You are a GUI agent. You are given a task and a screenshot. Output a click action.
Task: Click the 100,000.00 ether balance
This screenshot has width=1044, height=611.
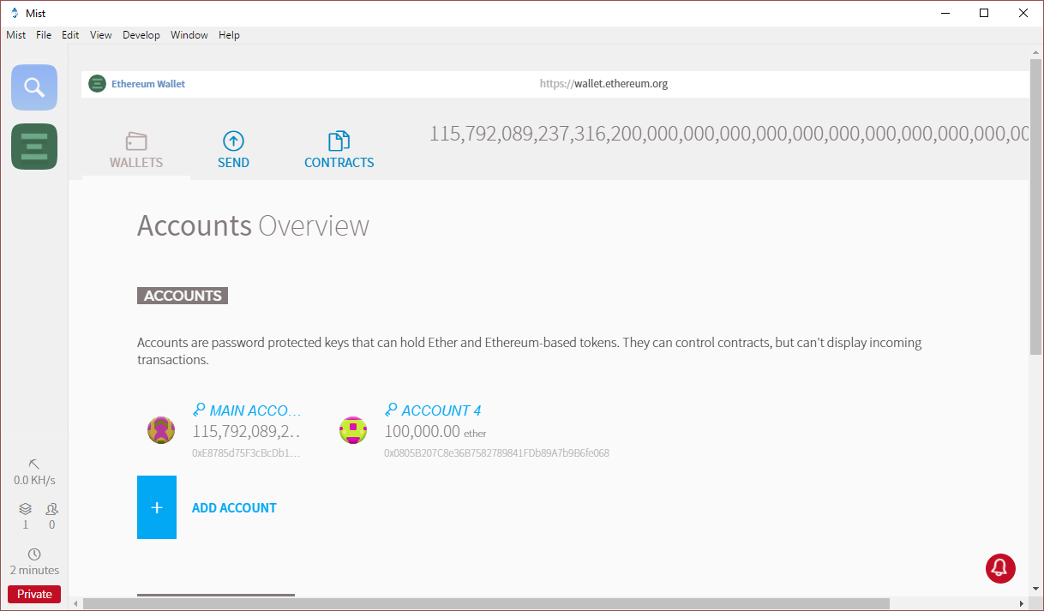tap(435, 432)
